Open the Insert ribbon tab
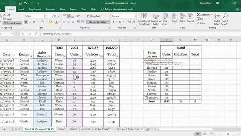 [21, 9]
